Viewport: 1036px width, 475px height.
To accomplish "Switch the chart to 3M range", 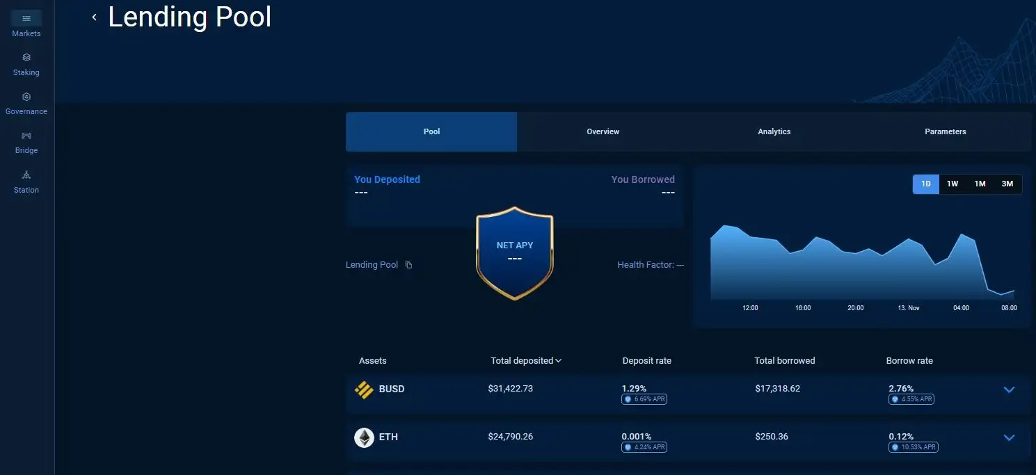I will 1007,184.
